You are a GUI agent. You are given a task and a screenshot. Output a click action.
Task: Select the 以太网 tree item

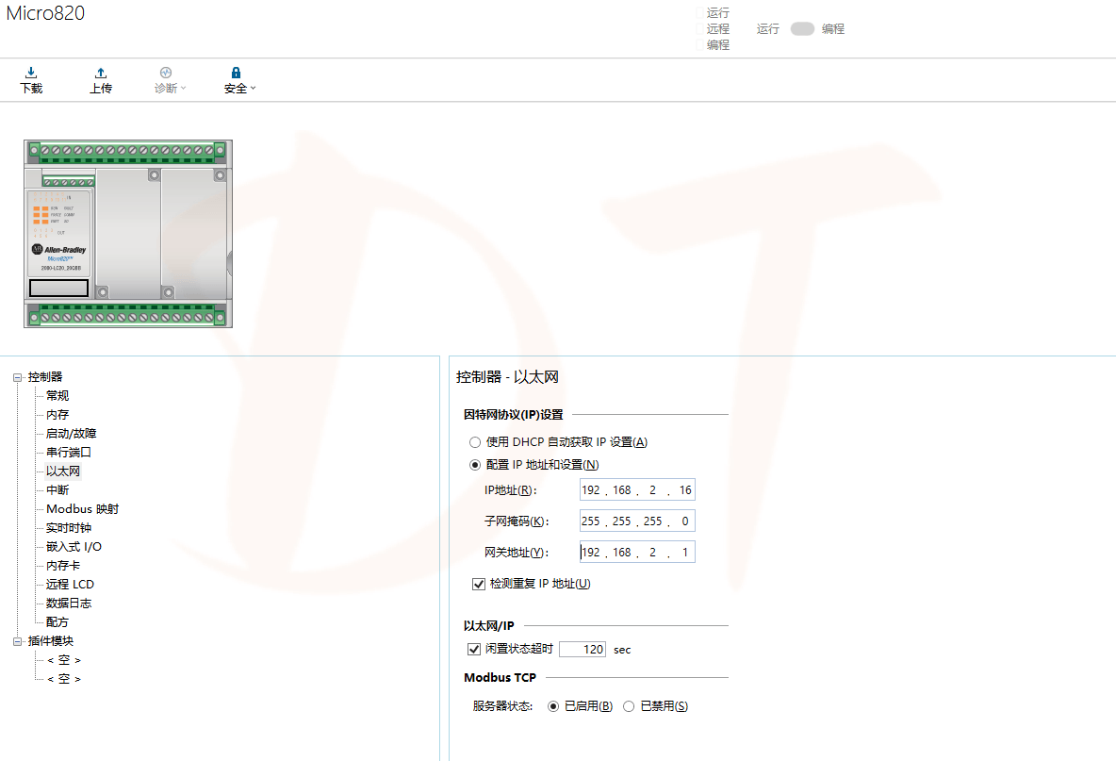coord(63,471)
